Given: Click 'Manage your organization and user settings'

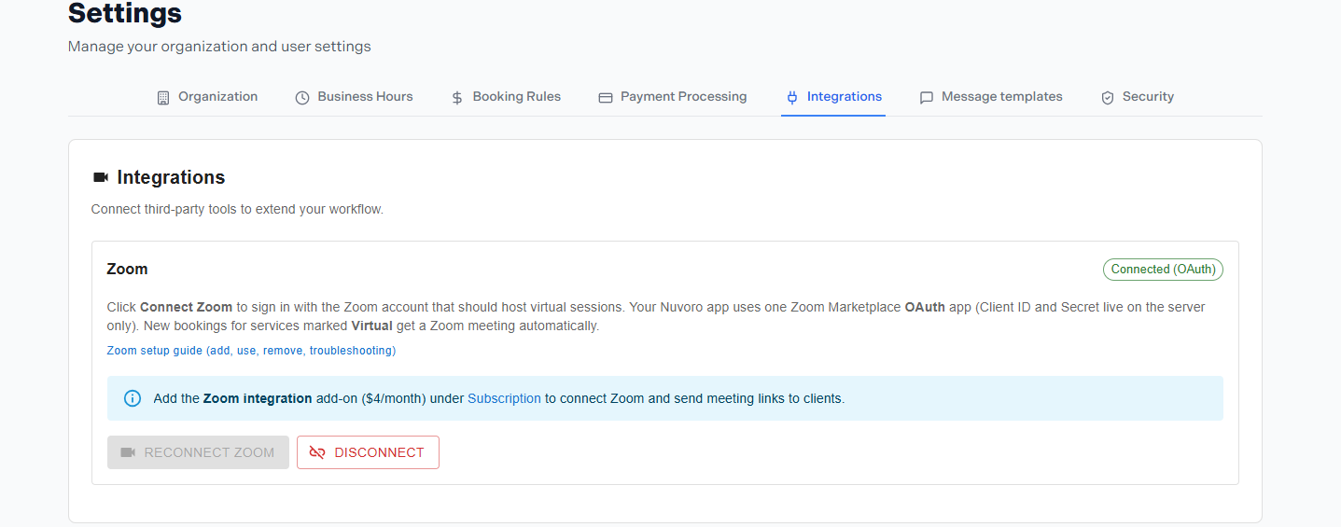Looking at the screenshot, I should tap(219, 47).
